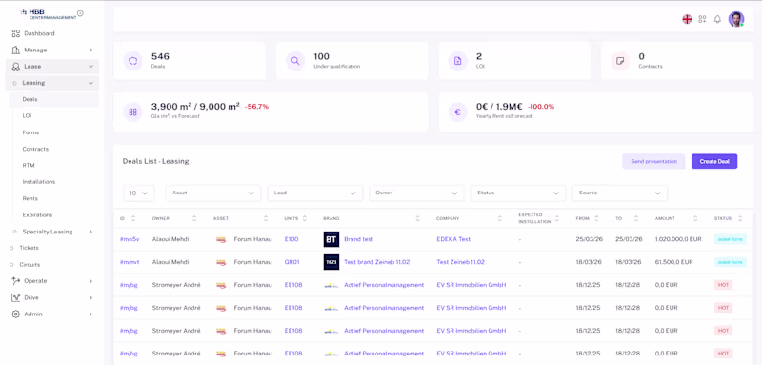762x365 pixels.
Task: Click the Forum Hanau asset logo for E100
Action: coord(221,239)
